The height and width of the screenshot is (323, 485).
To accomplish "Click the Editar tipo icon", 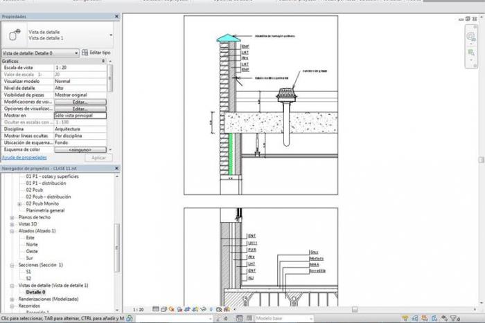I will [85, 53].
